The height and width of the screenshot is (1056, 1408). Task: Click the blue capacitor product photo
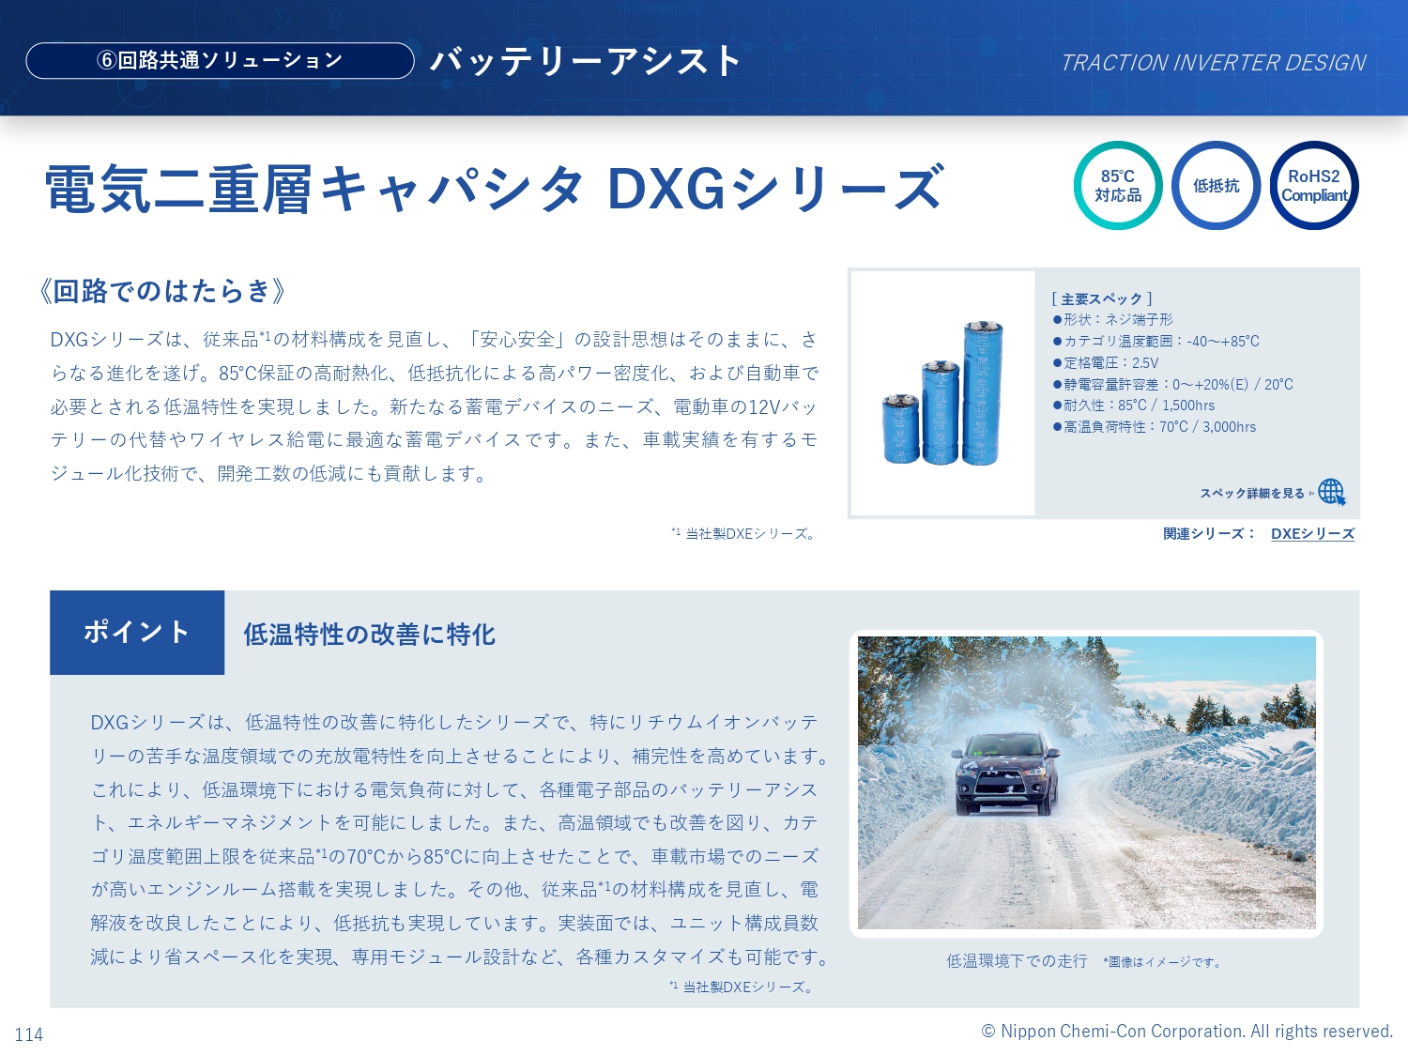pyautogui.click(x=942, y=393)
